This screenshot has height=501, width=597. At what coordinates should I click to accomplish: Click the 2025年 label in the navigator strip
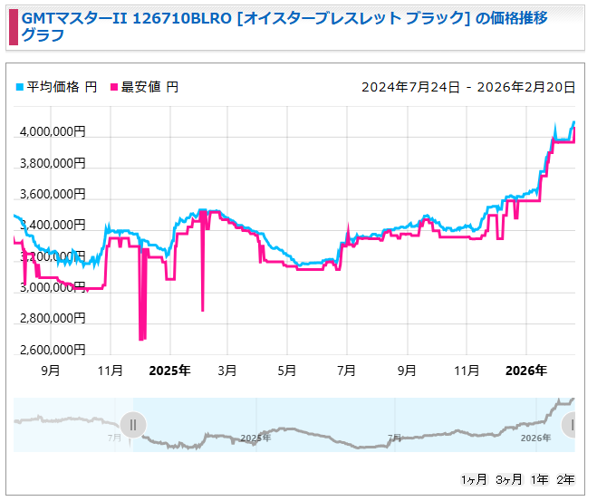point(255,438)
